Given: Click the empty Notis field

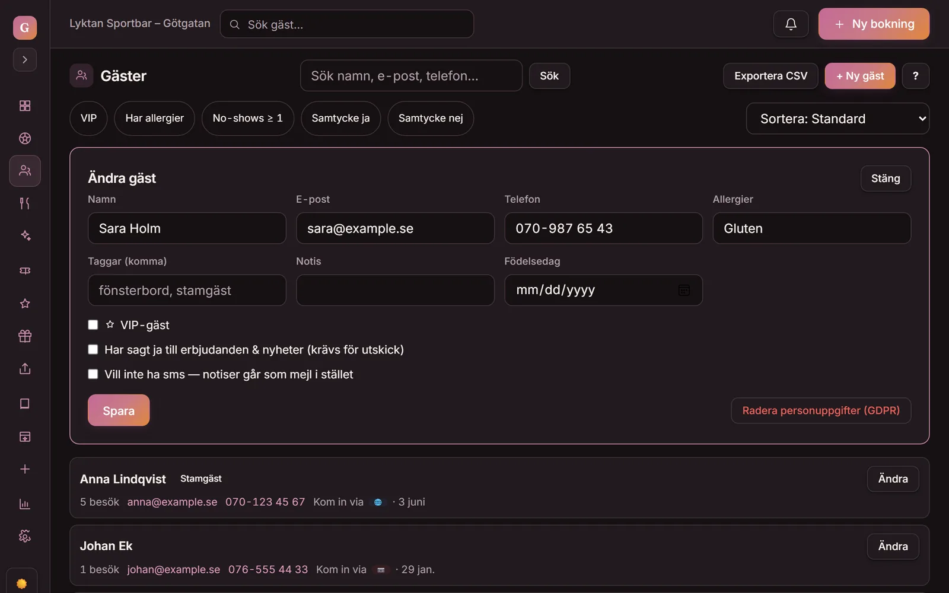Looking at the screenshot, I should click(x=395, y=290).
